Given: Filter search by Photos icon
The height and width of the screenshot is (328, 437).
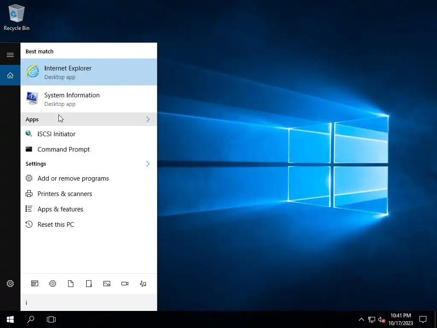Looking at the screenshot, I should (107, 284).
